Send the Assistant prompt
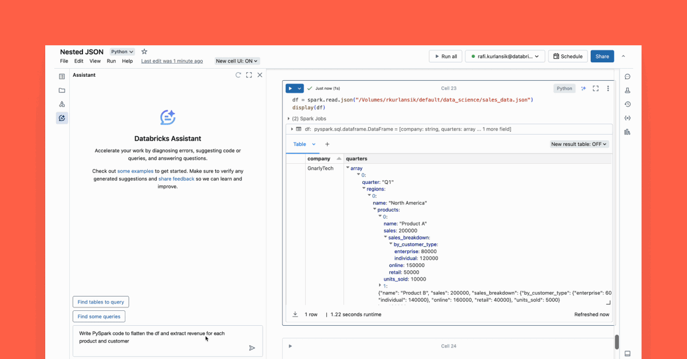This screenshot has width=687, height=359. pos(252,348)
